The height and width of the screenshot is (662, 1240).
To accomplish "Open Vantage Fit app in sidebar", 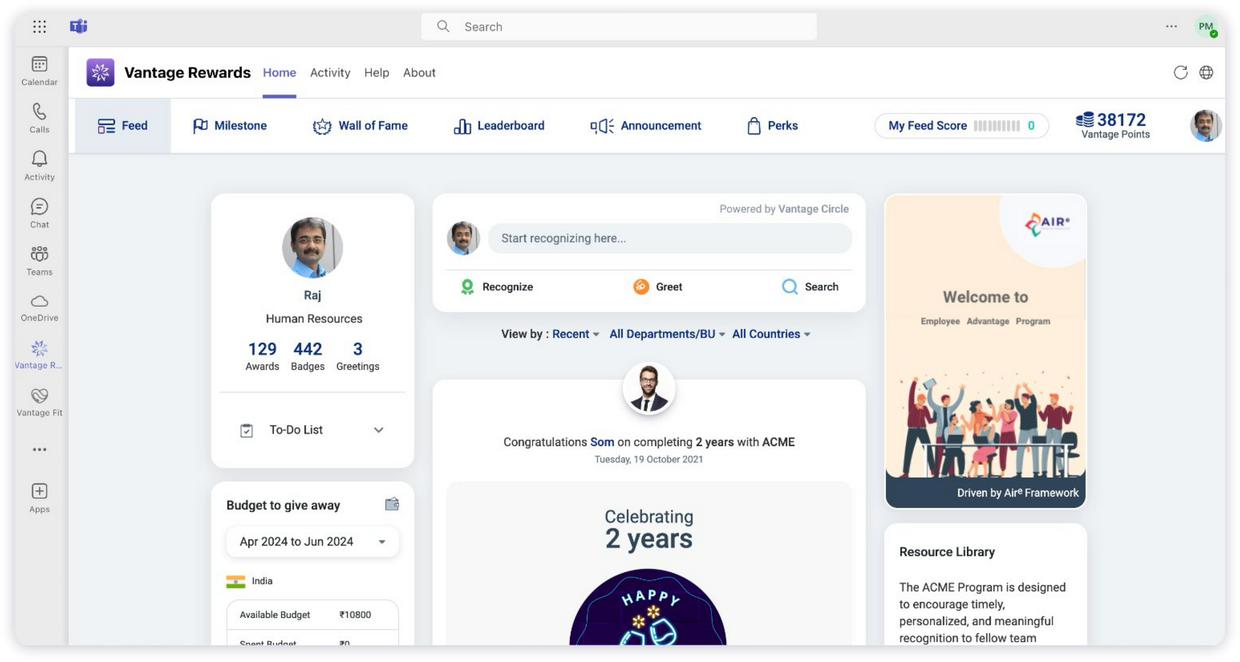I will pos(39,402).
